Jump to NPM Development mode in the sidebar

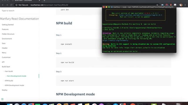pyautogui.click(x=14, y=85)
